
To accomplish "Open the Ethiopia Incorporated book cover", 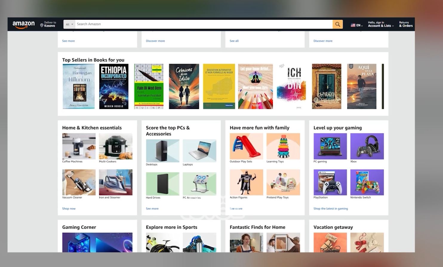I will [114, 86].
